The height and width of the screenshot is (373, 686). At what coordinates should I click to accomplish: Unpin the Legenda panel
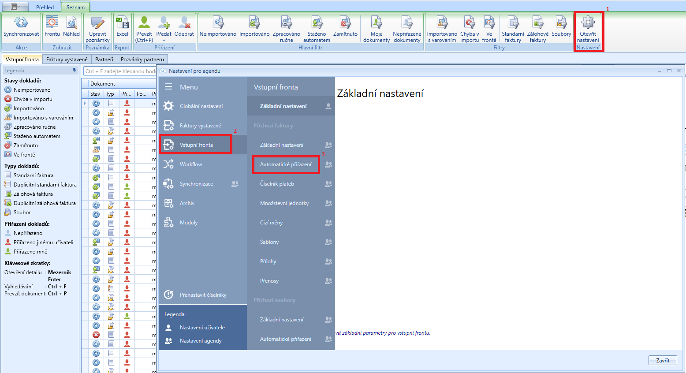tap(74, 70)
